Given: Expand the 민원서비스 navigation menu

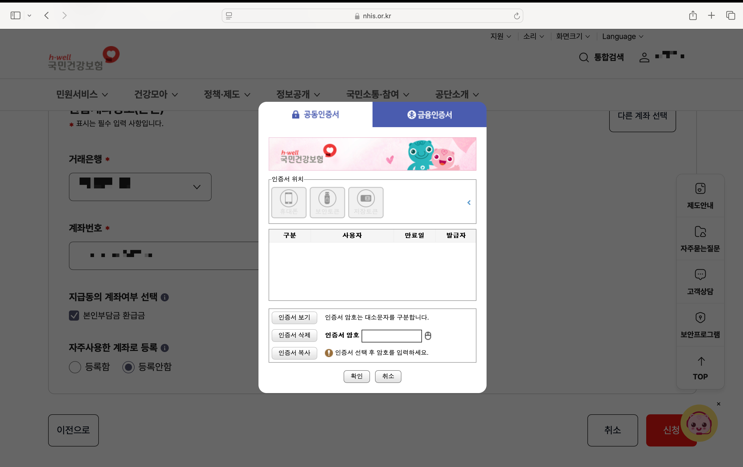Looking at the screenshot, I should tap(82, 94).
